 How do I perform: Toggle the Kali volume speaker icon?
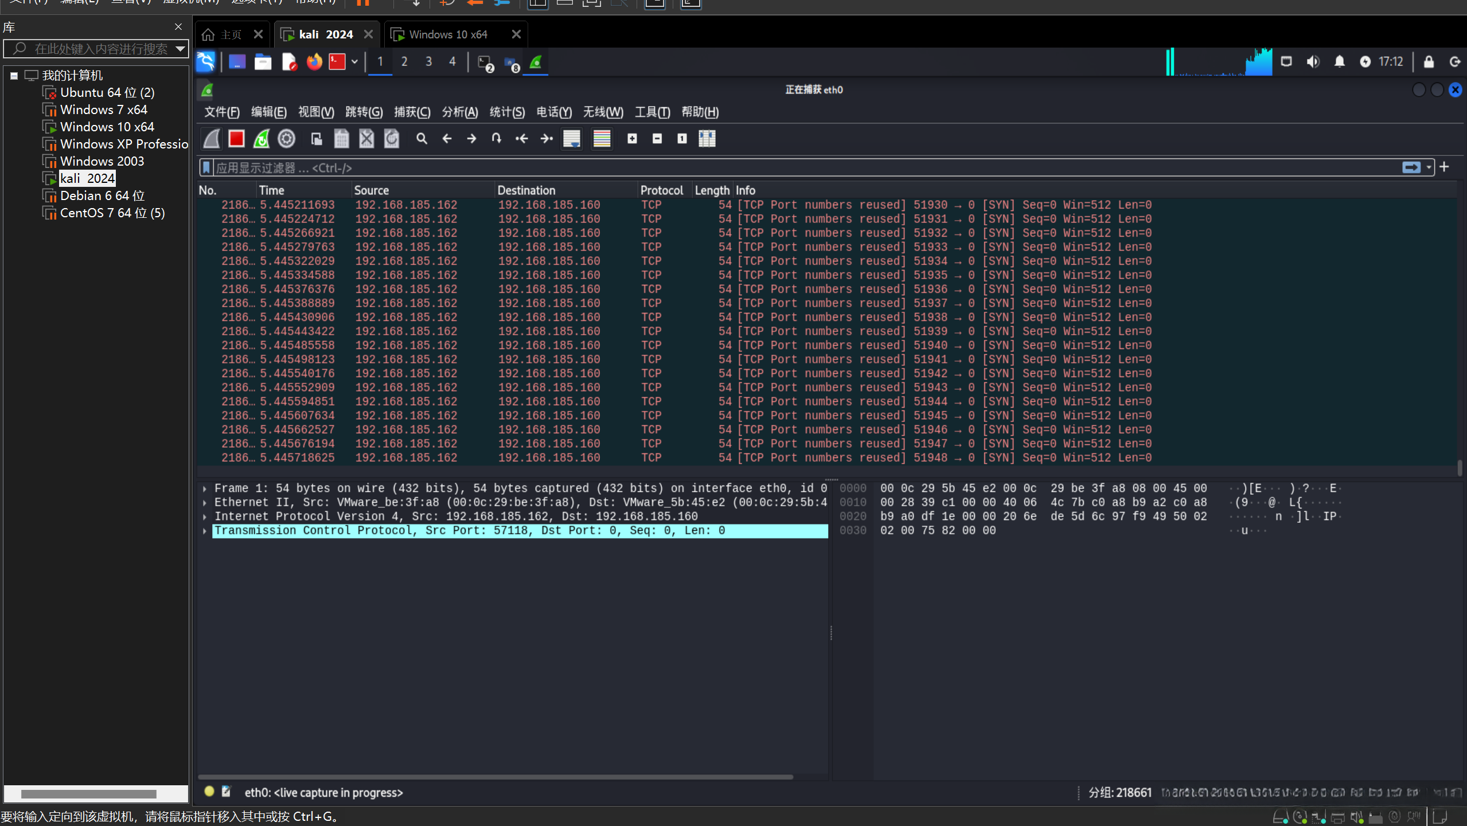[x=1313, y=62]
